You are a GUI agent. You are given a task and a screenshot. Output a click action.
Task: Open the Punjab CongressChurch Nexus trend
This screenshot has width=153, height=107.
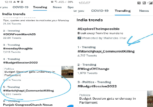pyautogui.click(x=28, y=105)
